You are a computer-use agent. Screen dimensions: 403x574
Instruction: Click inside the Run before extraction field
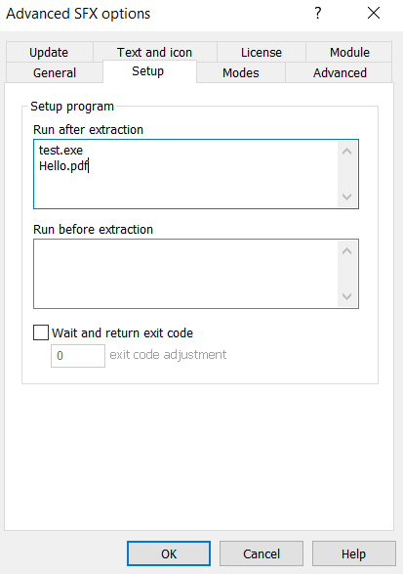click(x=185, y=274)
